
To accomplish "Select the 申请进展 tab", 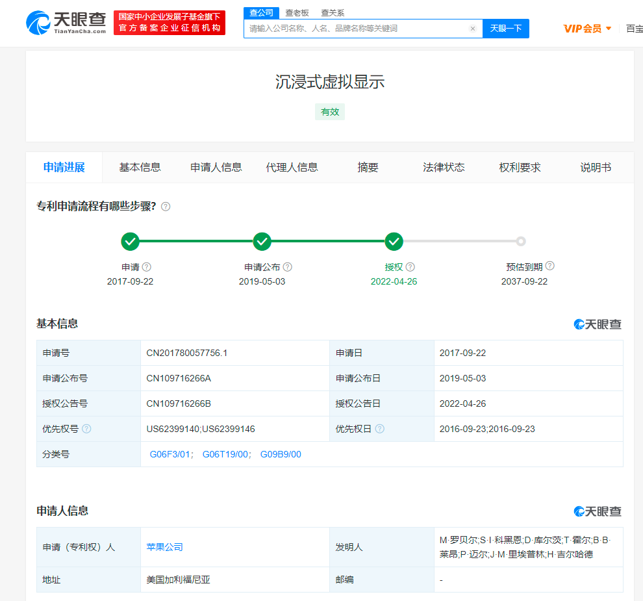I will [x=64, y=168].
